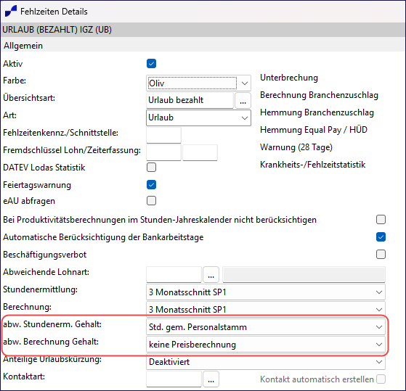Screen dimensions: 406x391
Task: Click the Unterbrechung option label
Action: tap(289, 78)
